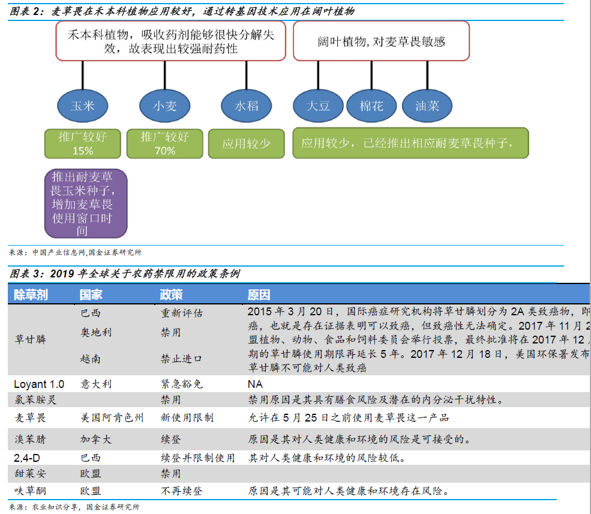Click the 除草剂 table column header
Image resolution: width=591 pixels, height=514 pixels.
coord(31,295)
